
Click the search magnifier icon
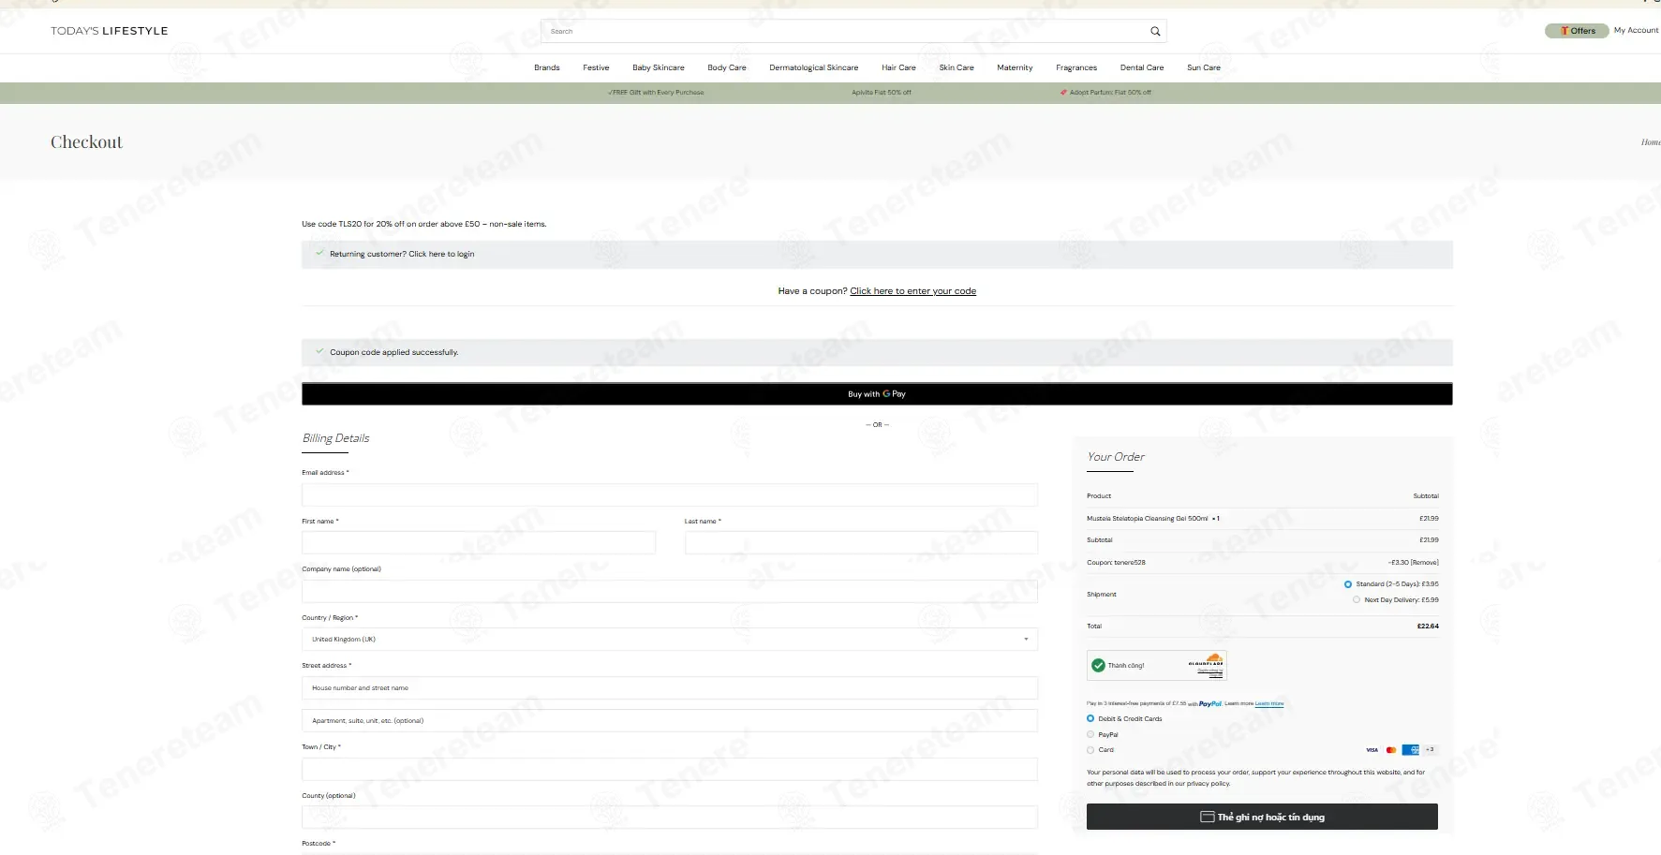tap(1155, 31)
